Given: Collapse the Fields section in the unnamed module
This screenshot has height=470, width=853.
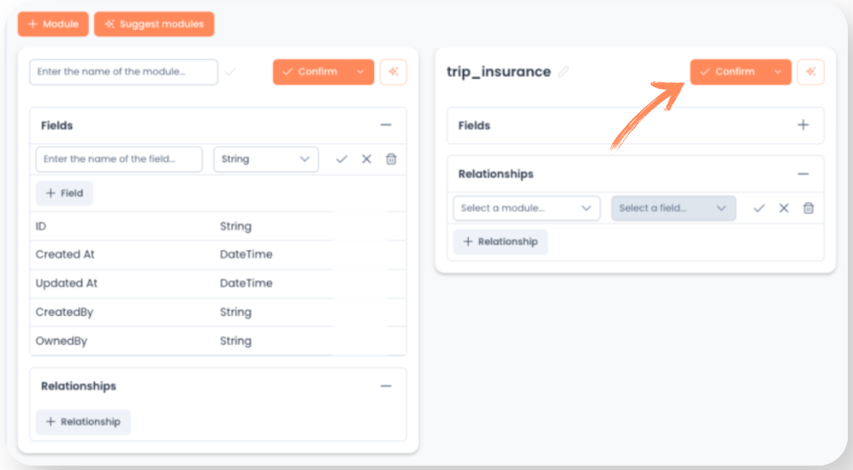Looking at the screenshot, I should tap(386, 125).
